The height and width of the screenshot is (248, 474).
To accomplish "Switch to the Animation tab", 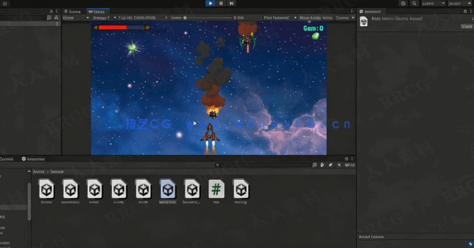I will (x=33, y=159).
